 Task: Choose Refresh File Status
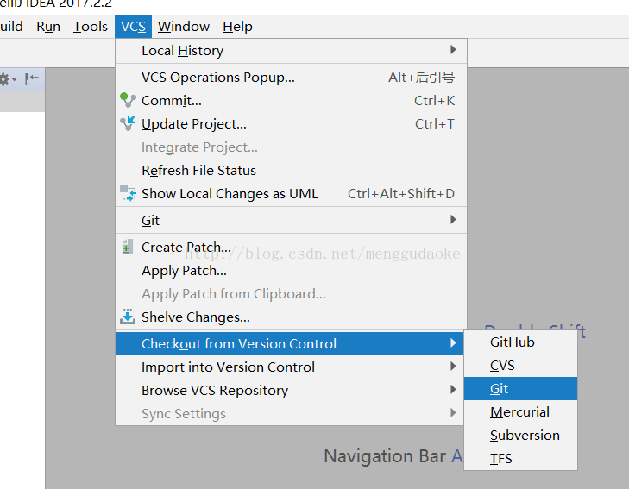292,170
